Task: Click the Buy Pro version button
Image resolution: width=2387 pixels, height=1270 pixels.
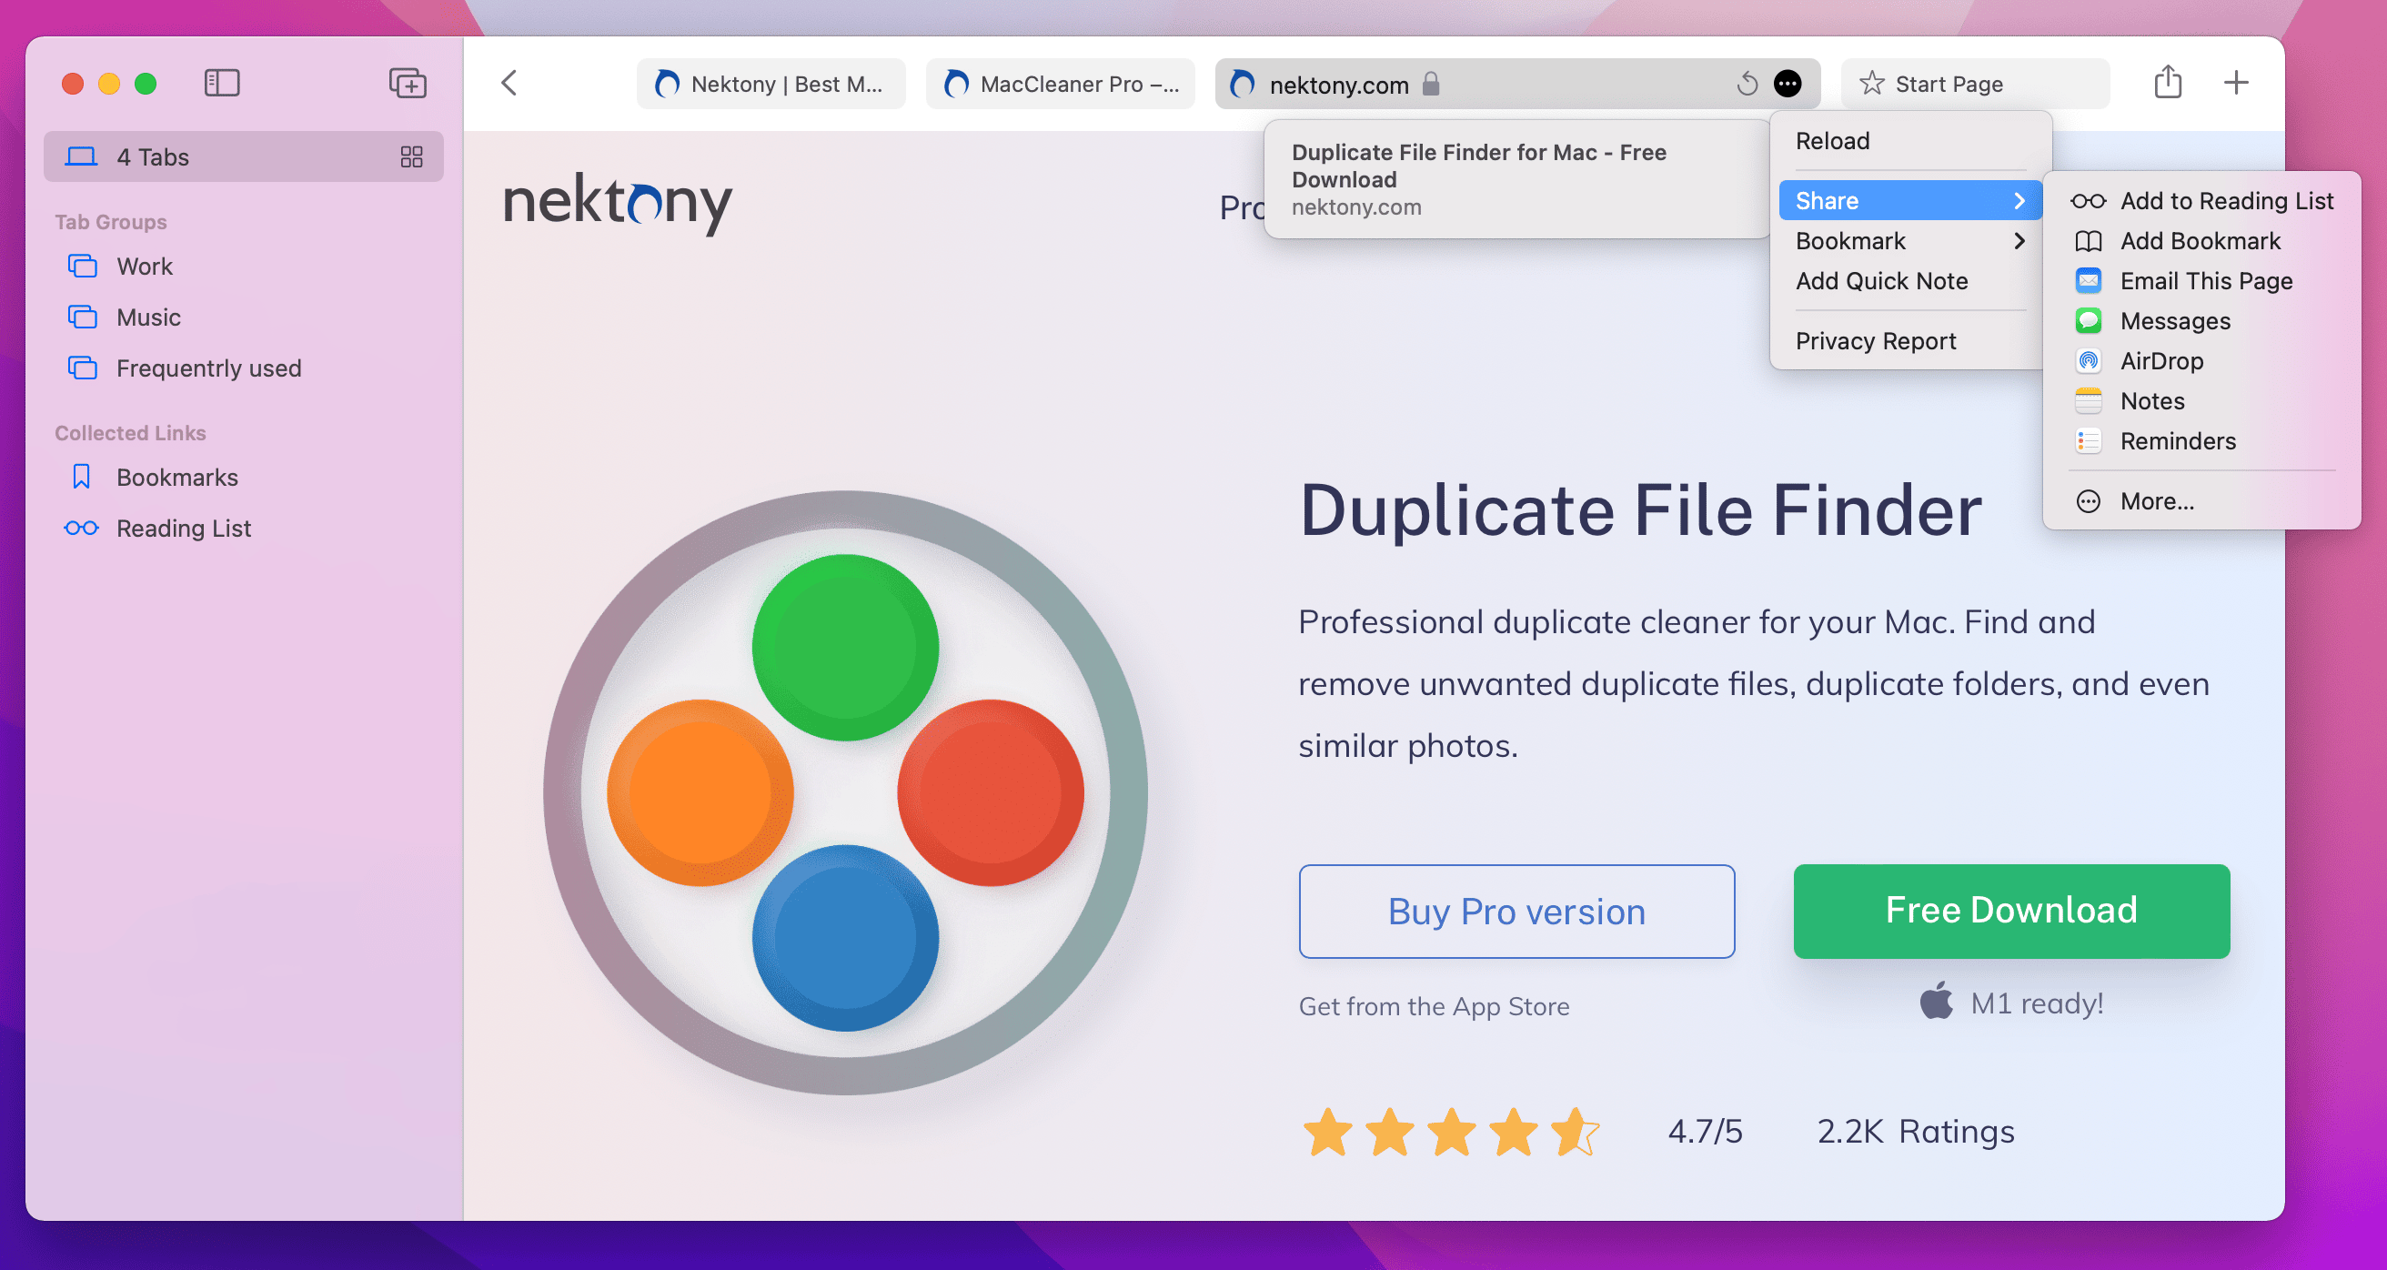Action: (x=1517, y=912)
